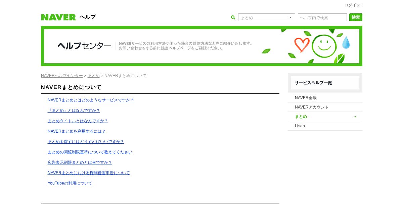Open the ログイン link
The image size is (403, 211).
352,5
